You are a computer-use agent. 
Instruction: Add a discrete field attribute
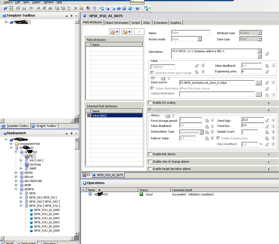[115, 32]
